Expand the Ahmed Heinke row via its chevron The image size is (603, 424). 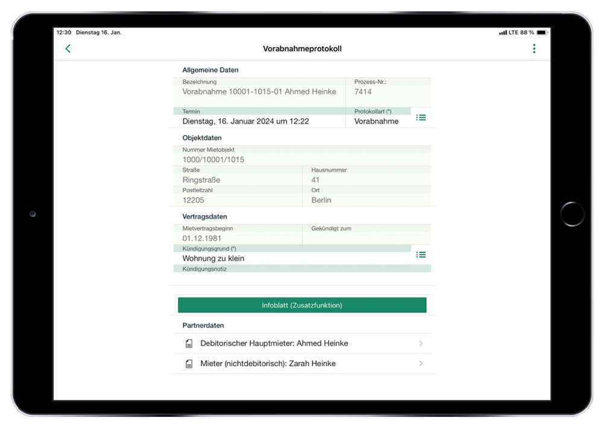pyautogui.click(x=420, y=343)
